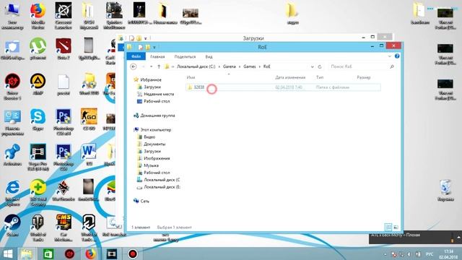
Task: Open the Steam desktop shortcut
Action: click(x=12, y=226)
